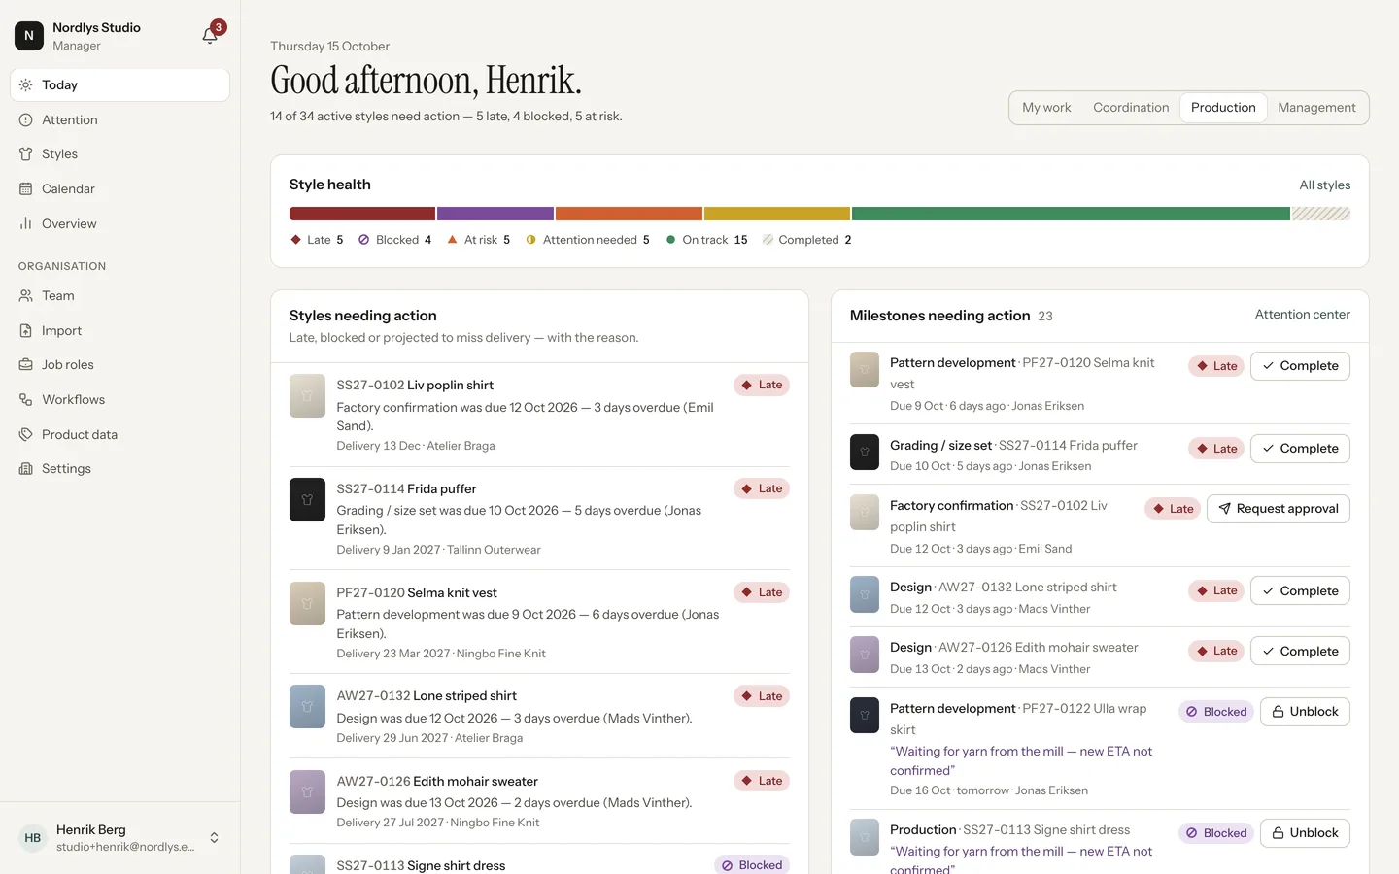
Task: Complete Grading / size set for Frida puffer
Action: click(1300, 449)
